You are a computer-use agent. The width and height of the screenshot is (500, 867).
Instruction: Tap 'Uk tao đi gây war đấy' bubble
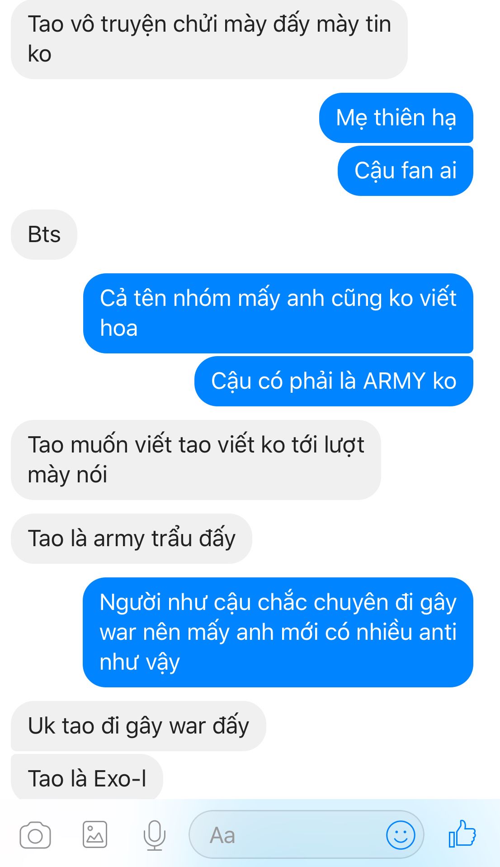pyautogui.click(x=138, y=726)
